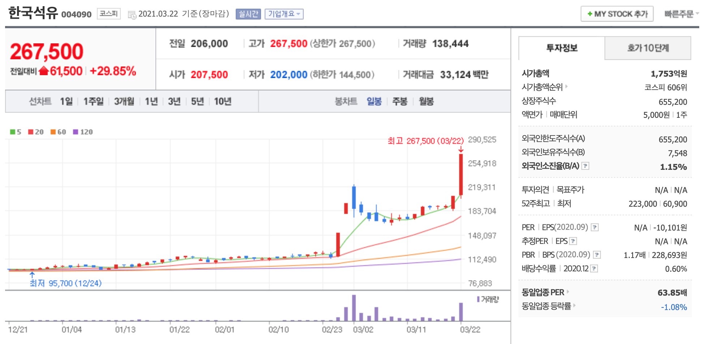Expand the 기업개요 dropdown
The image size is (705, 344).
[284, 14]
